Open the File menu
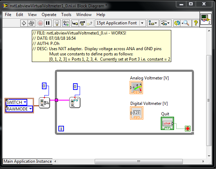216x169 pixels. click(x=8, y=15)
